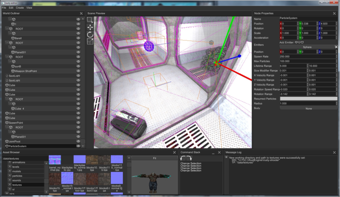
Task: Toggle the eye icon for JointPivot
Action: coord(78,141)
